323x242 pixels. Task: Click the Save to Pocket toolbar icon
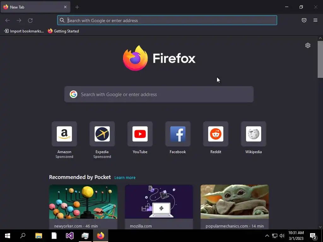304,20
